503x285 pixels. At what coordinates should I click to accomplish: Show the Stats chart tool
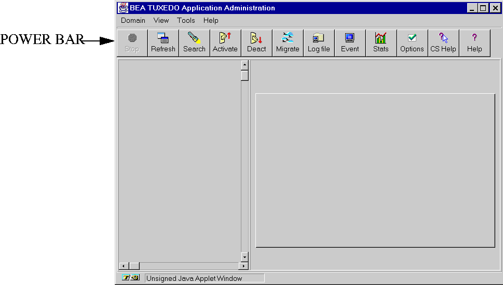pos(381,43)
